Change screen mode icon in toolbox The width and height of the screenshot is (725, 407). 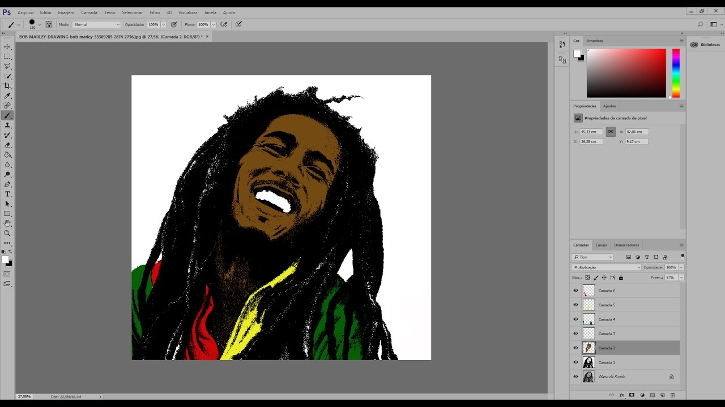[x=7, y=284]
